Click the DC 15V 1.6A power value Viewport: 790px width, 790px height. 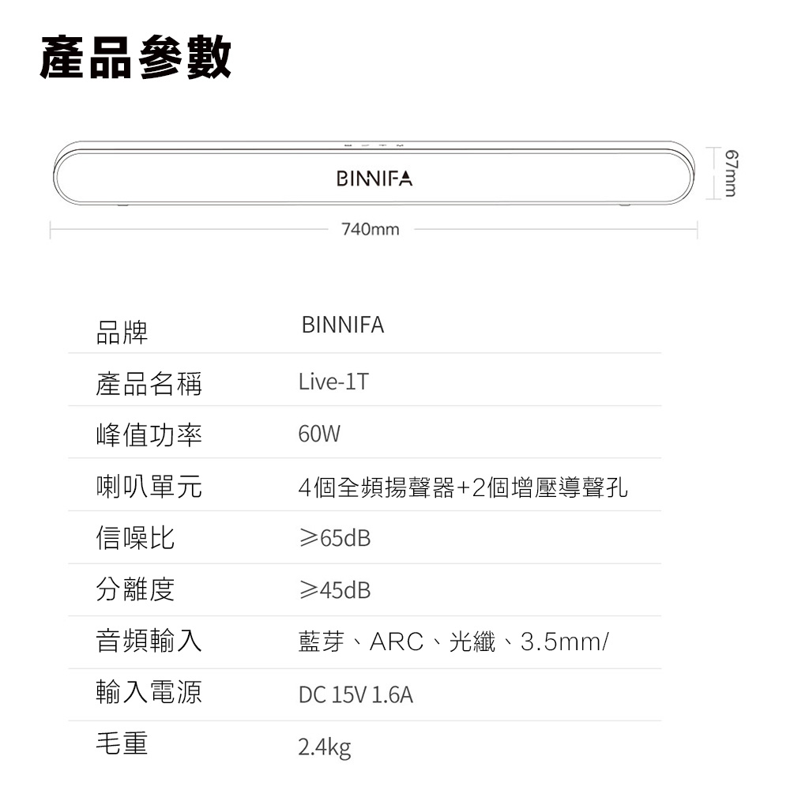355,695
